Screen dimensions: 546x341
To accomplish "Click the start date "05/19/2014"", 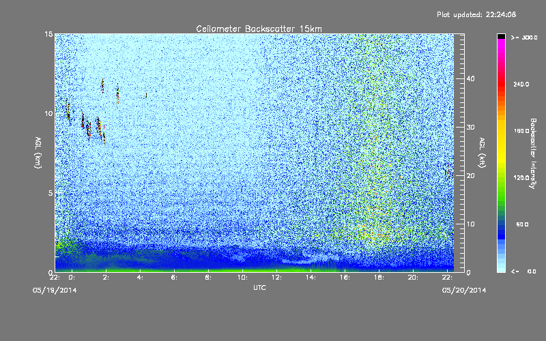I will coord(55,291).
